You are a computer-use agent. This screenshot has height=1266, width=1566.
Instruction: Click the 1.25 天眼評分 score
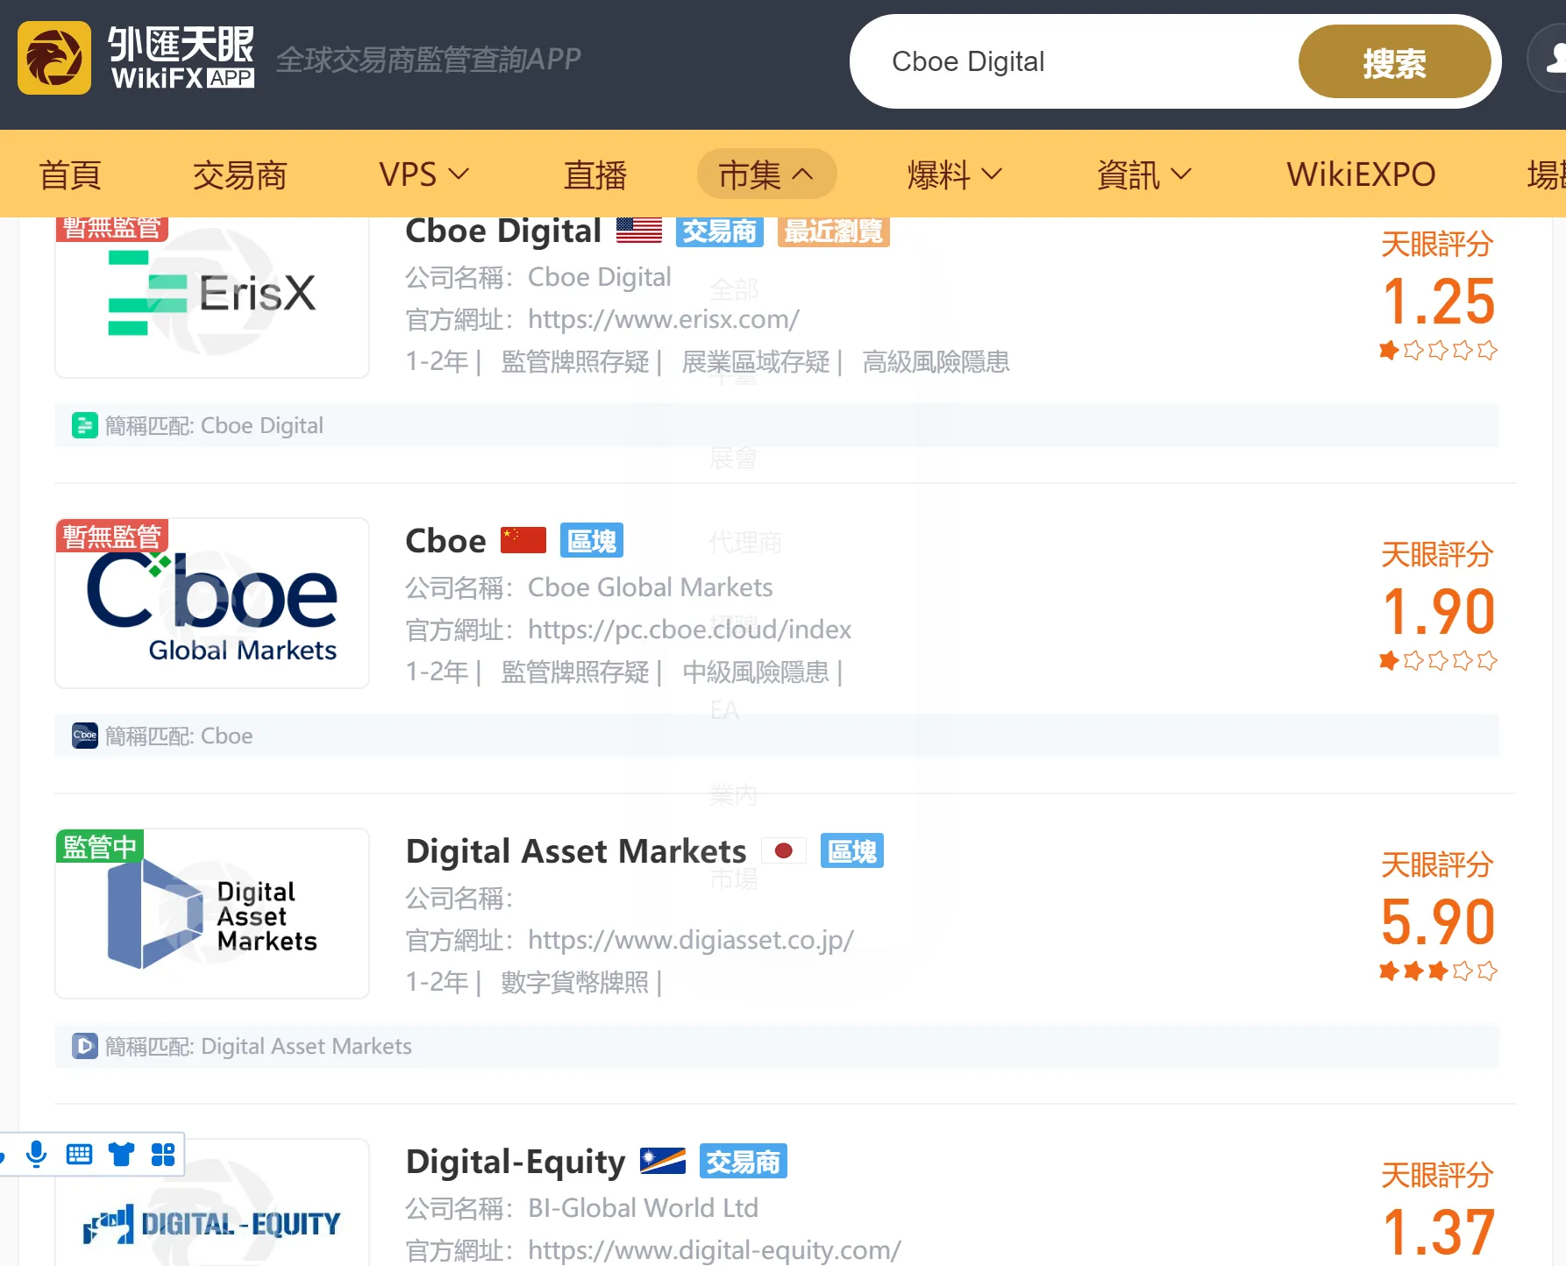coord(1438,301)
